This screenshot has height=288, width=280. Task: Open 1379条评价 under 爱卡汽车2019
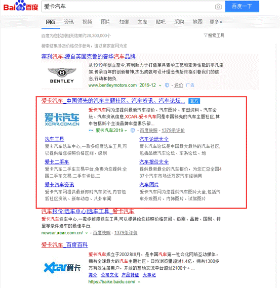click(173, 130)
